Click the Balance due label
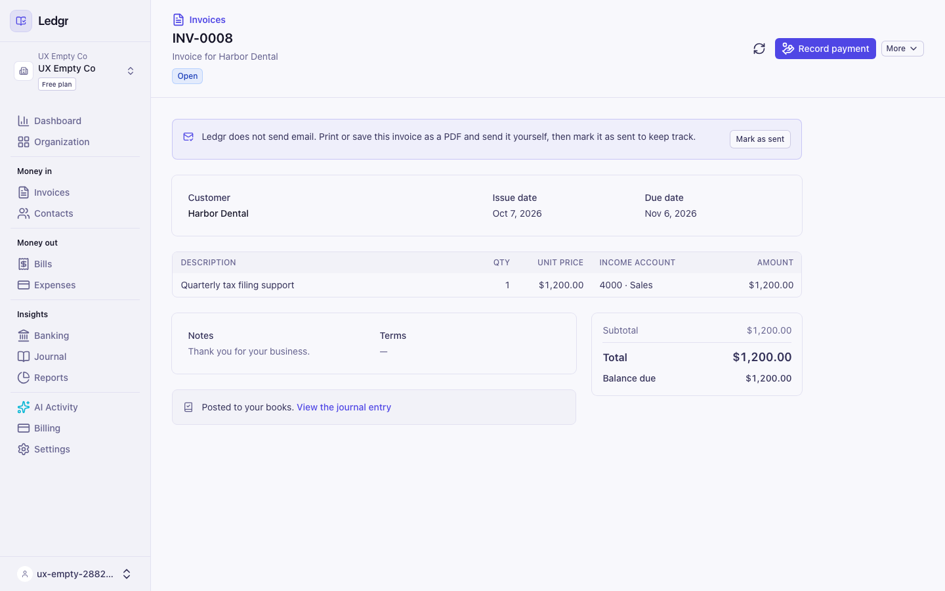The image size is (945, 591). (x=629, y=378)
